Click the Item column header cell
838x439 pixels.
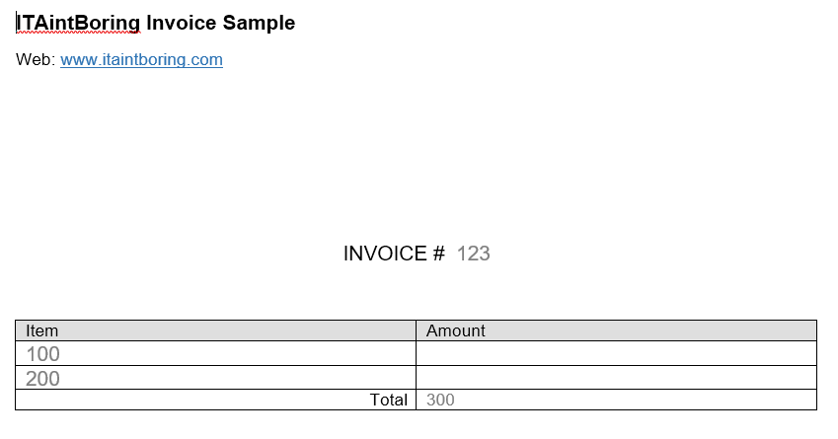[x=215, y=330]
